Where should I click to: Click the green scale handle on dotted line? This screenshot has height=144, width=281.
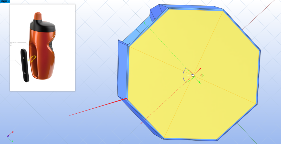[x=144, y=23]
